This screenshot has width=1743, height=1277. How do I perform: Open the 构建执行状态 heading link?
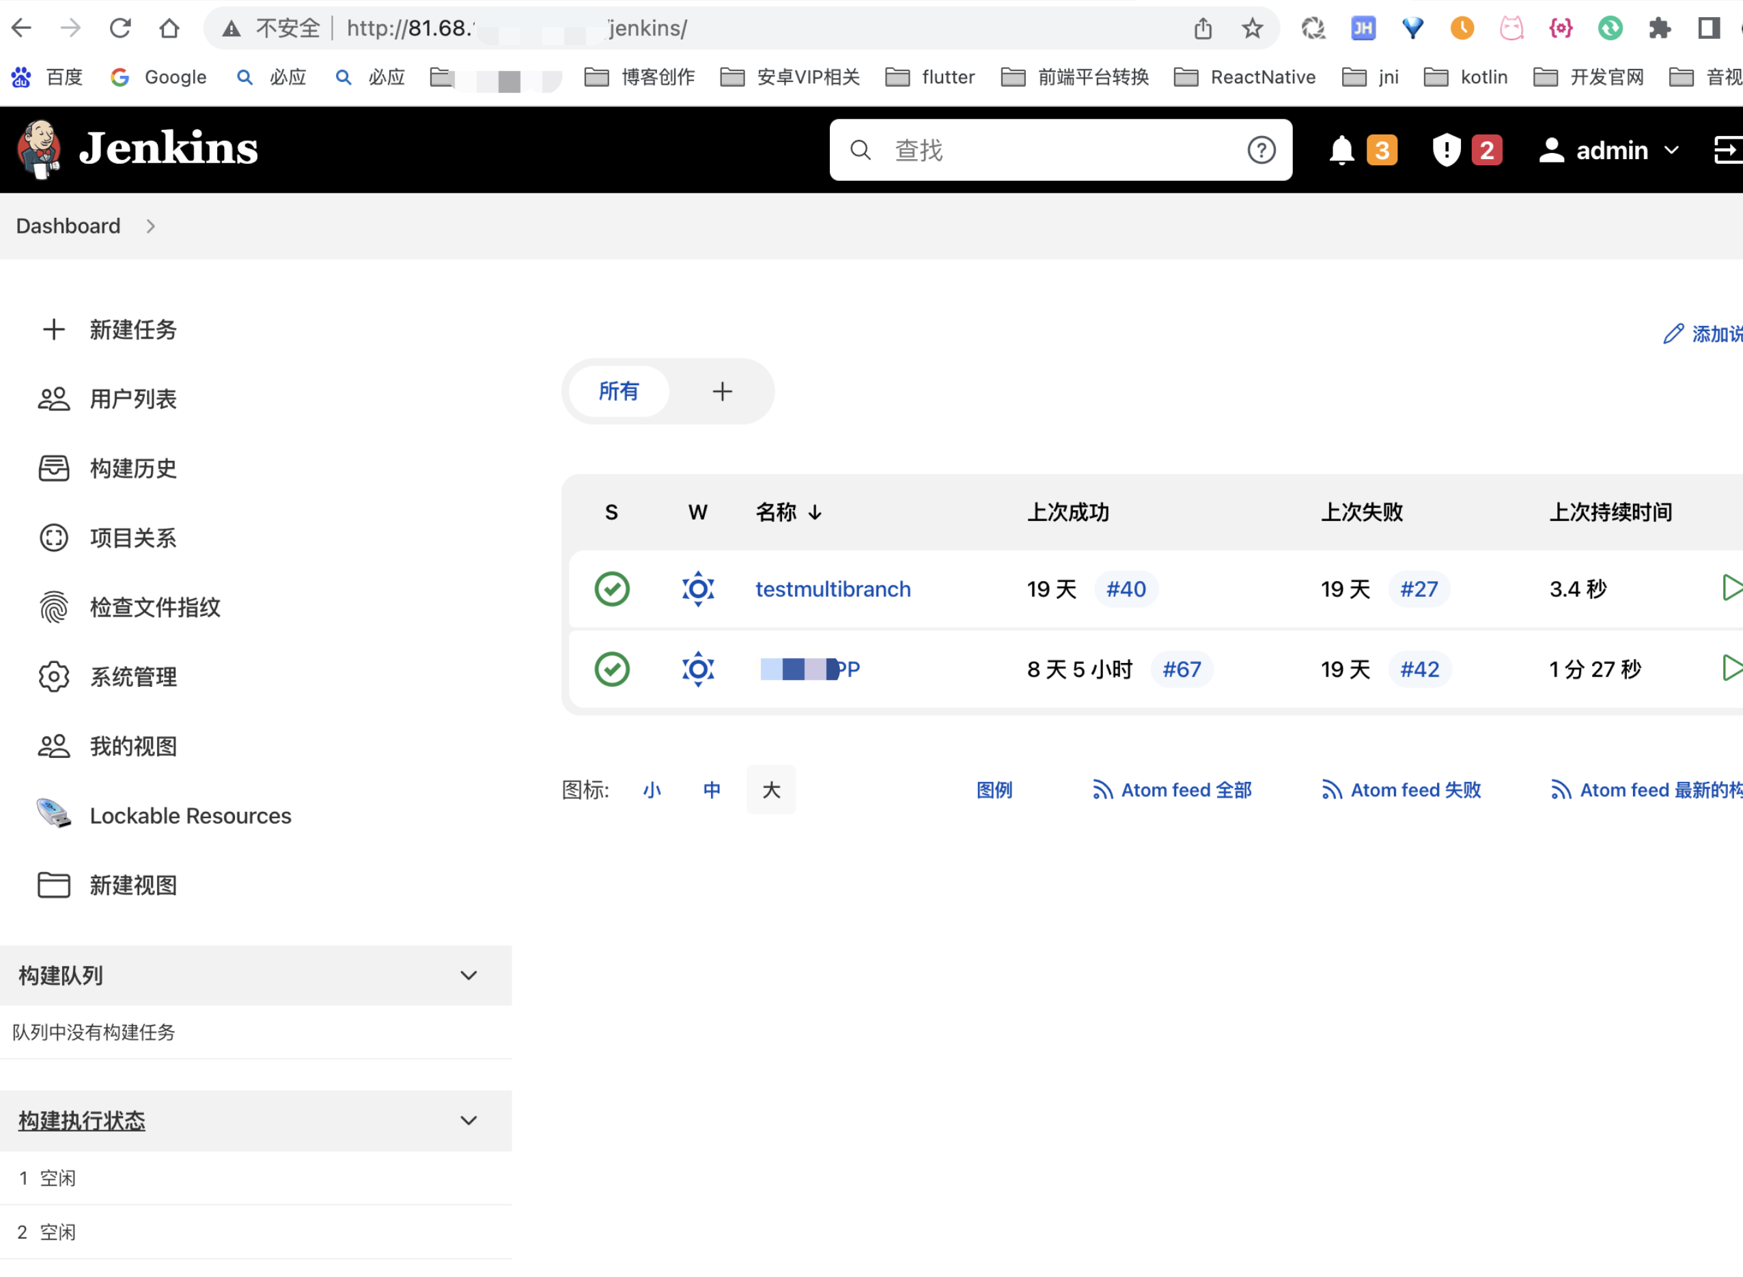(81, 1121)
